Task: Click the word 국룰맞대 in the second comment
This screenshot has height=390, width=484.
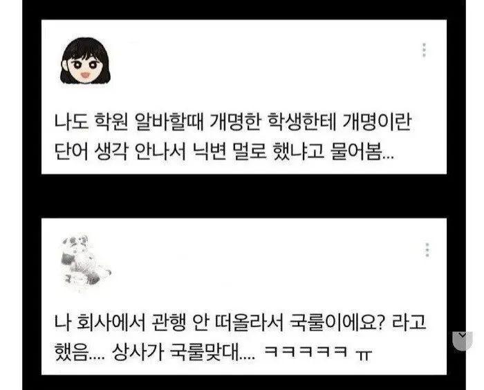Action: (x=205, y=352)
